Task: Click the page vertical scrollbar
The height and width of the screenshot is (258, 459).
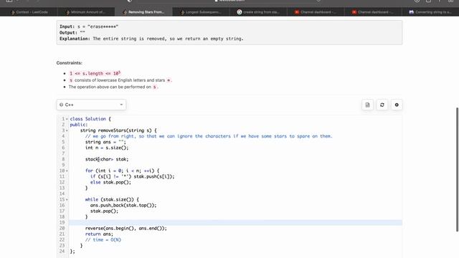Action: point(457,170)
